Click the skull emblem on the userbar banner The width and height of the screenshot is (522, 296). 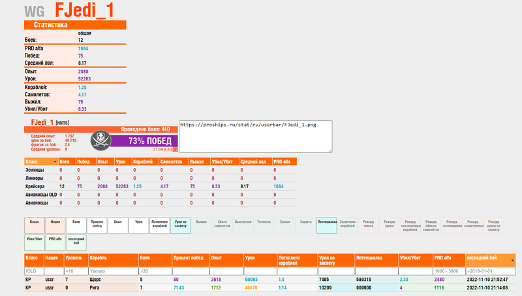pos(100,140)
